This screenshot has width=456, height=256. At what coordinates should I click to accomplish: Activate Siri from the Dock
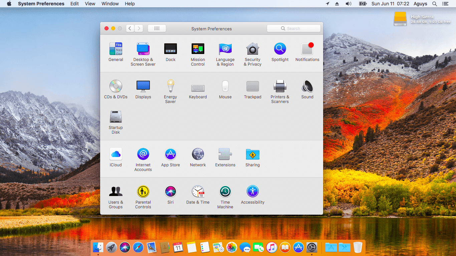(x=125, y=247)
